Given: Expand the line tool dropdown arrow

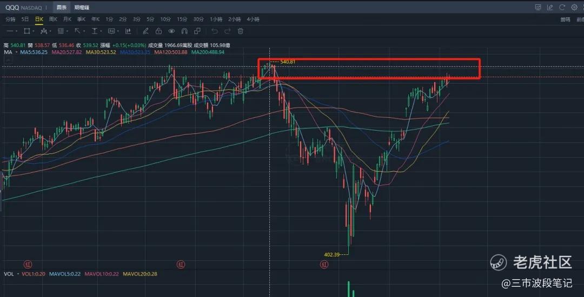Looking at the screenshot, I should (x=17, y=31).
